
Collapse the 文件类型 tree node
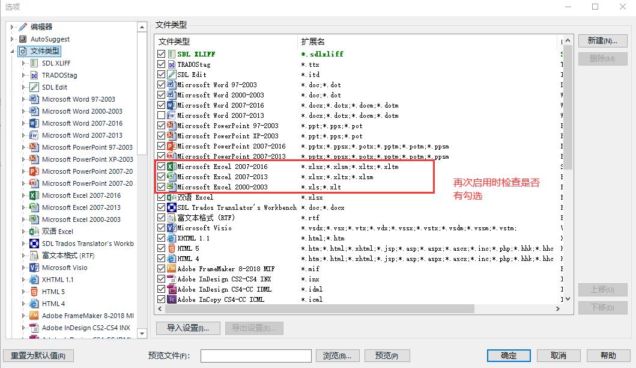click(11, 51)
